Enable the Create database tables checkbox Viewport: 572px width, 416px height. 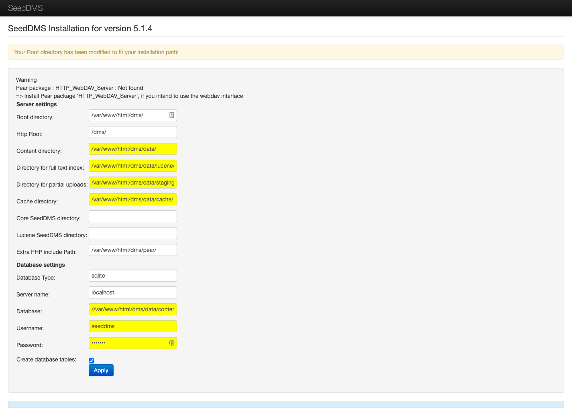tap(91, 361)
